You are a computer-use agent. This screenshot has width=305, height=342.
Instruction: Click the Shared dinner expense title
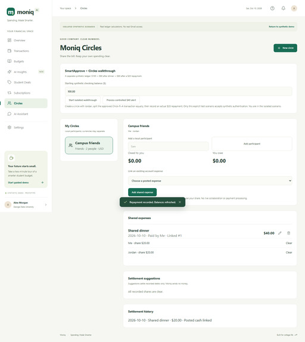pyautogui.click(x=138, y=230)
